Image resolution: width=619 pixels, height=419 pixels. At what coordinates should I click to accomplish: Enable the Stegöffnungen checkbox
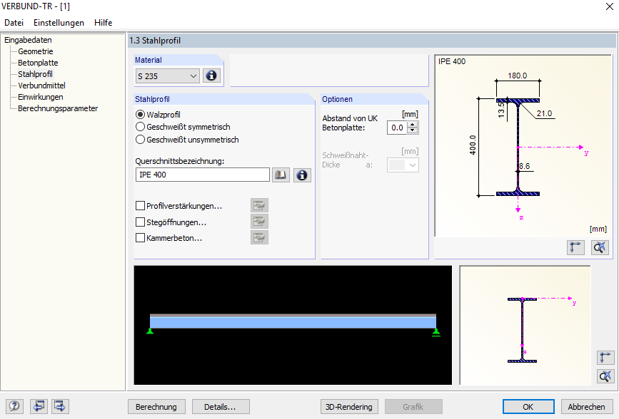coord(140,222)
